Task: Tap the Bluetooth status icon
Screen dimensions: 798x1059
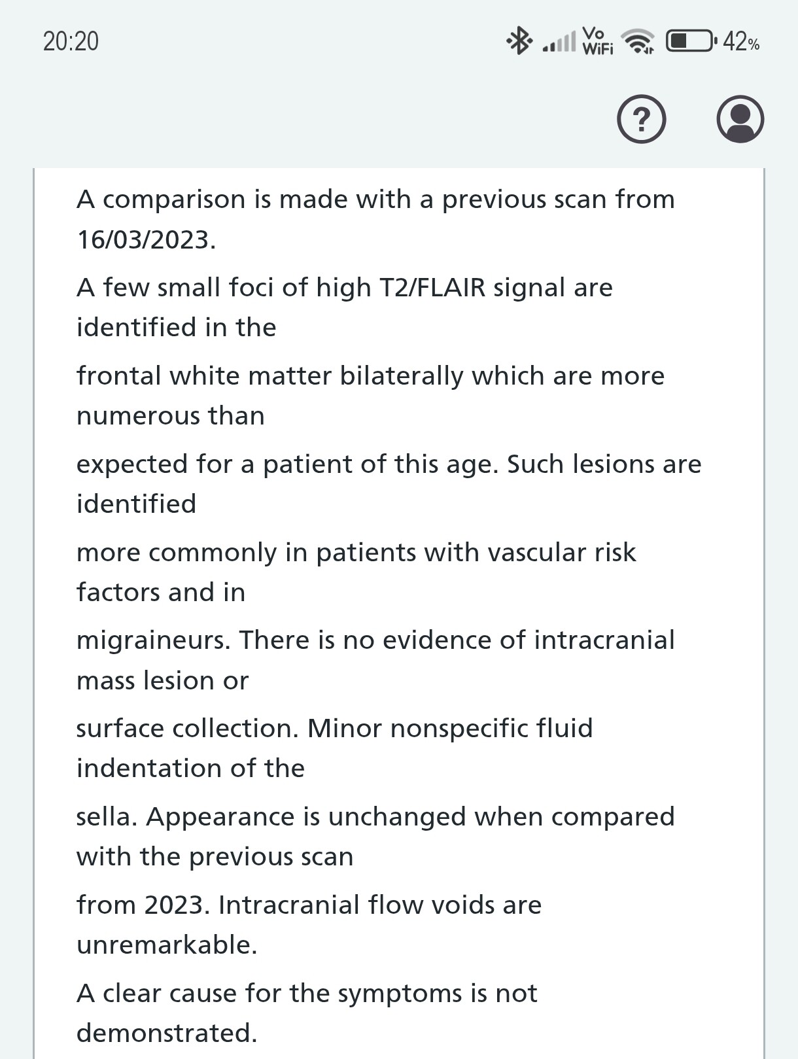Action: click(x=520, y=41)
